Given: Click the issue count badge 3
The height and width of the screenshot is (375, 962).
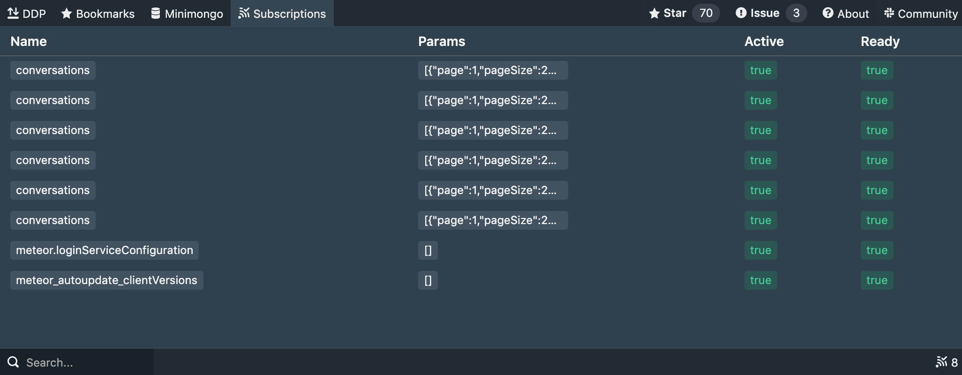Looking at the screenshot, I should click(x=796, y=13).
